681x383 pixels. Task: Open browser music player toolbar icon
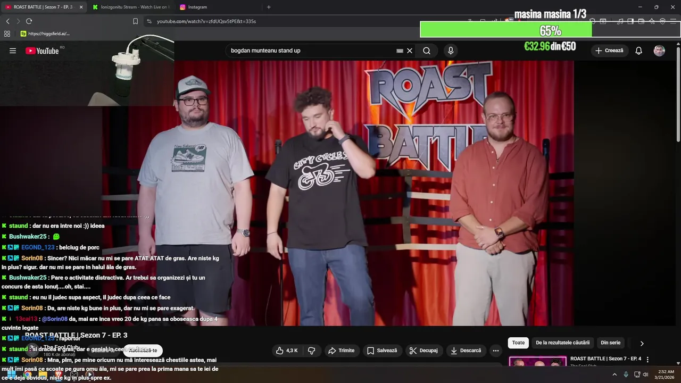point(620,21)
